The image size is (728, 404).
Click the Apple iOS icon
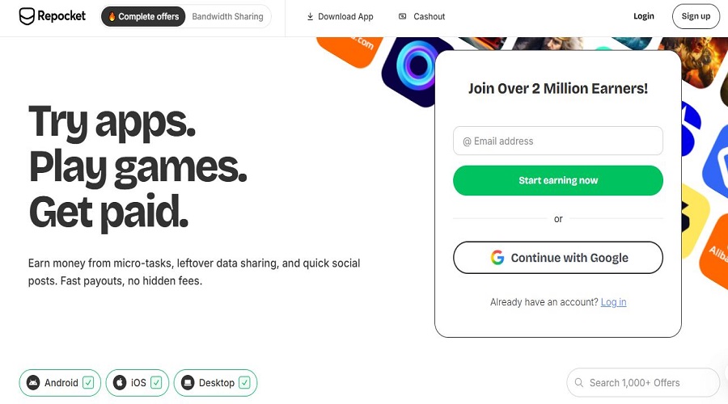pos(120,383)
